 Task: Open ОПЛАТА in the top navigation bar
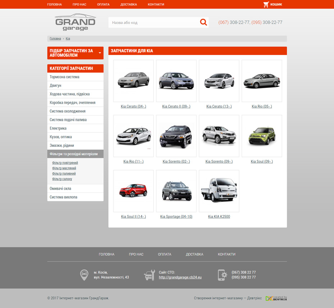coord(103,4)
